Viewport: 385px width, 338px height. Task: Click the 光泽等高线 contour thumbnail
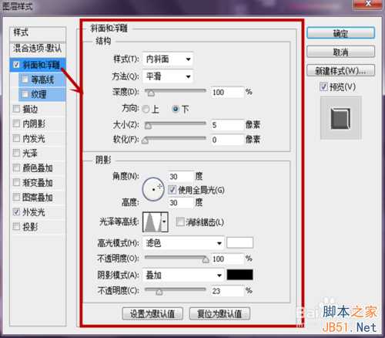click(152, 221)
